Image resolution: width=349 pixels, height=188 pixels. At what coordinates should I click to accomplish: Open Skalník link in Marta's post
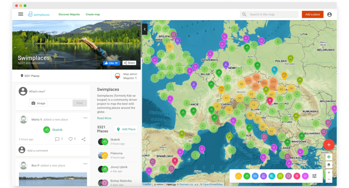click(x=57, y=130)
